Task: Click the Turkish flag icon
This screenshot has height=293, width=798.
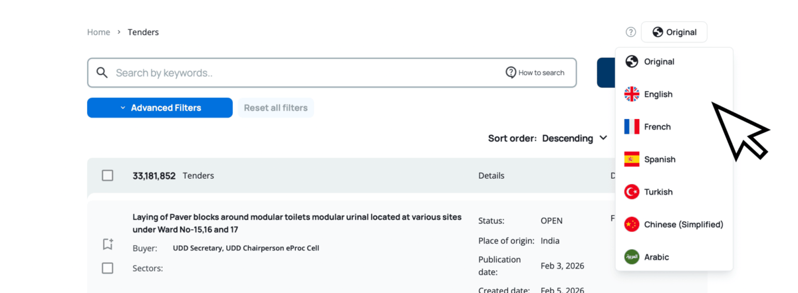Action: [631, 192]
